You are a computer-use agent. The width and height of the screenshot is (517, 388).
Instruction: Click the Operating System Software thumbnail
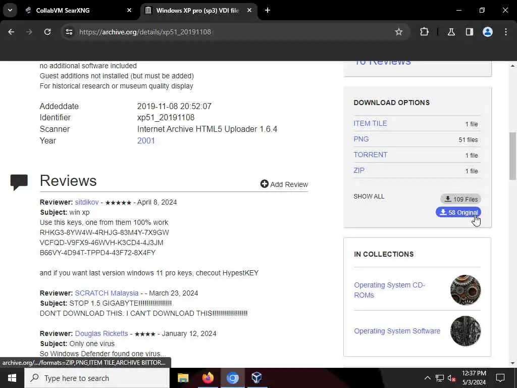coord(466,331)
